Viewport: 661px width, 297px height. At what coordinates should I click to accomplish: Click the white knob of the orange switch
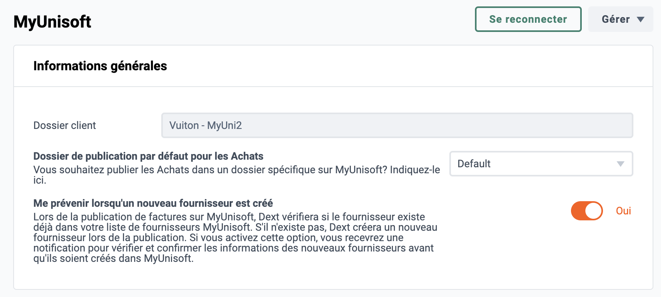[594, 211]
